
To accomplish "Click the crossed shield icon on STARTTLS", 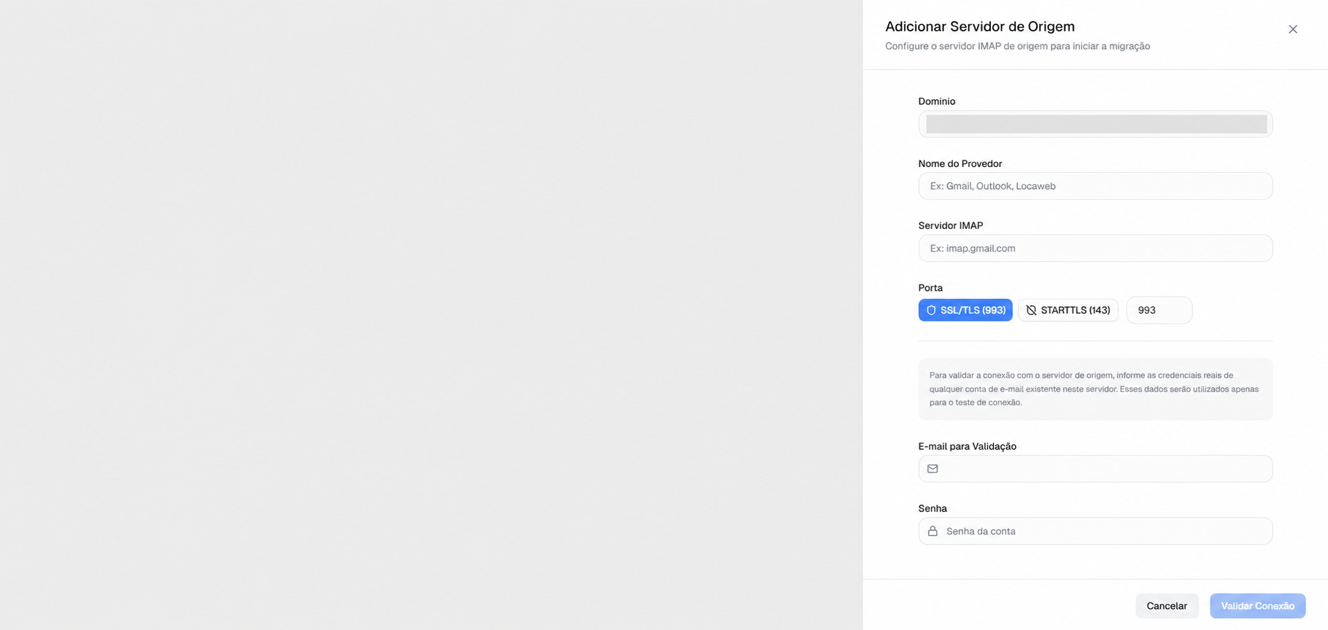I will (x=1031, y=310).
